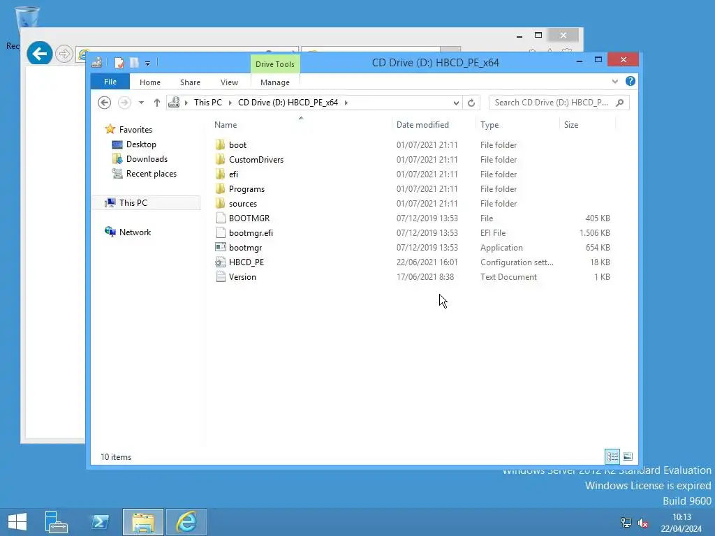This screenshot has height=536, width=715.
Task: Click the New folder quick access icon
Action: click(134, 63)
